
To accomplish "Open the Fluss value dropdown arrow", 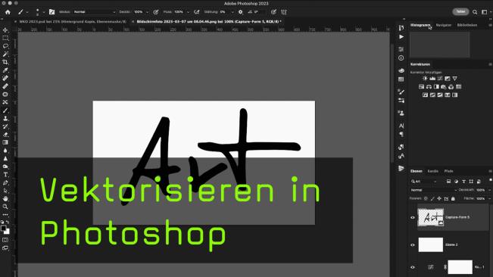I will pyautogui.click(x=188, y=12).
